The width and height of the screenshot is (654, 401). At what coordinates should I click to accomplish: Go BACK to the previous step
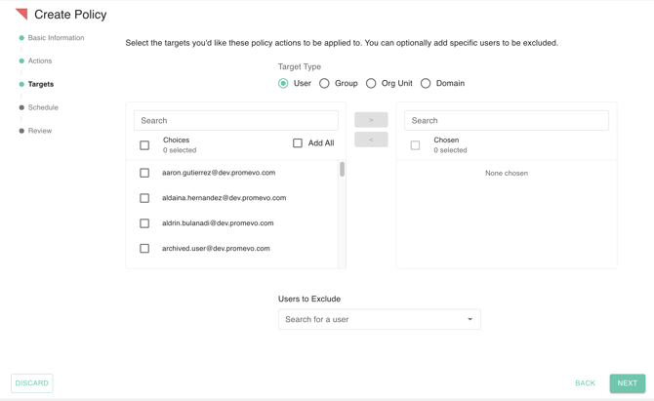585,383
